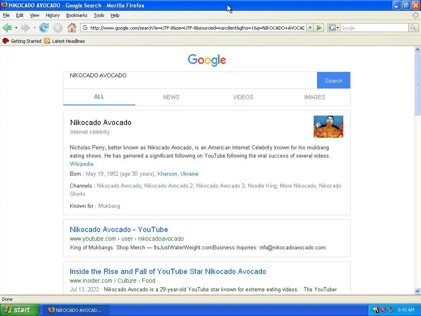Click the Windows start button
Viewport: 421px width, 316px height.
19,310
